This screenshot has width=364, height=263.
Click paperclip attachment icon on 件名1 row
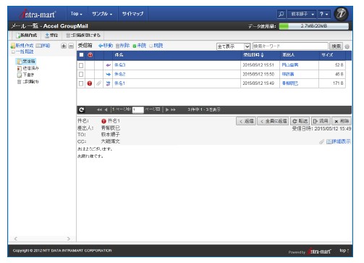pos(98,83)
